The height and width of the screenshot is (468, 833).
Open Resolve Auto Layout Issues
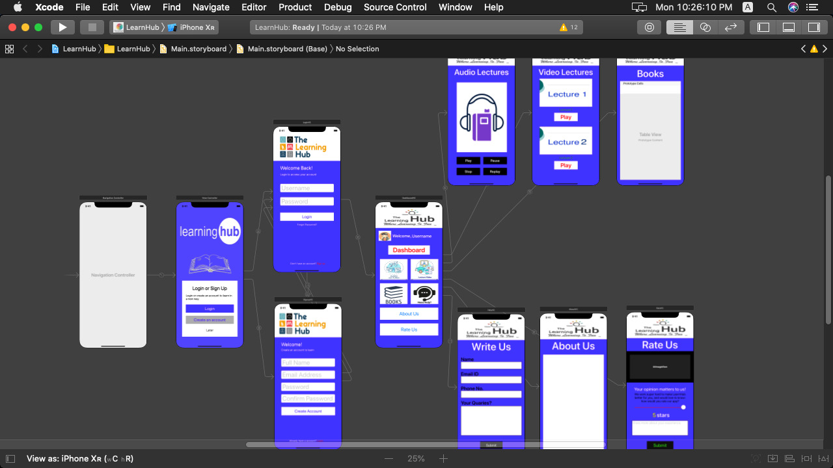click(823, 458)
